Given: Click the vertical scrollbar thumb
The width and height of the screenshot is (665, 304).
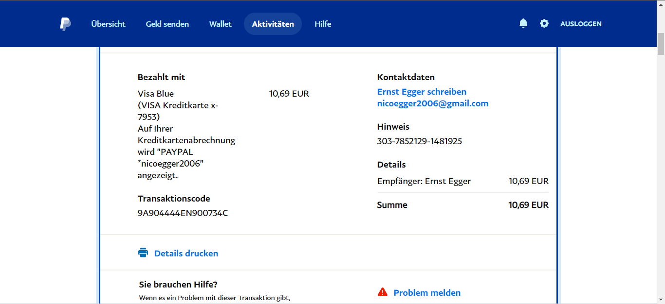Looking at the screenshot, I should [x=661, y=44].
